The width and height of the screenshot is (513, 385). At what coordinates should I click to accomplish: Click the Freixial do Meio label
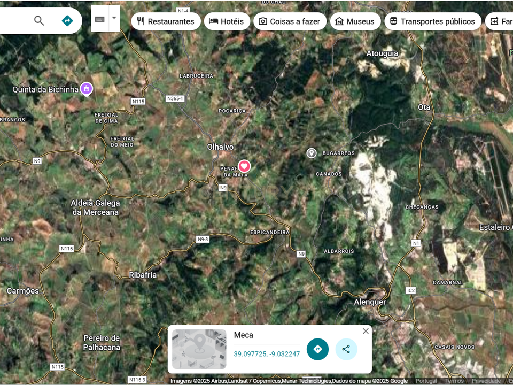click(122, 142)
